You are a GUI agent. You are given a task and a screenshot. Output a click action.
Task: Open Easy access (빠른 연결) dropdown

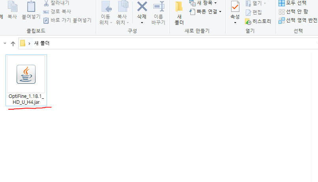coord(205,11)
